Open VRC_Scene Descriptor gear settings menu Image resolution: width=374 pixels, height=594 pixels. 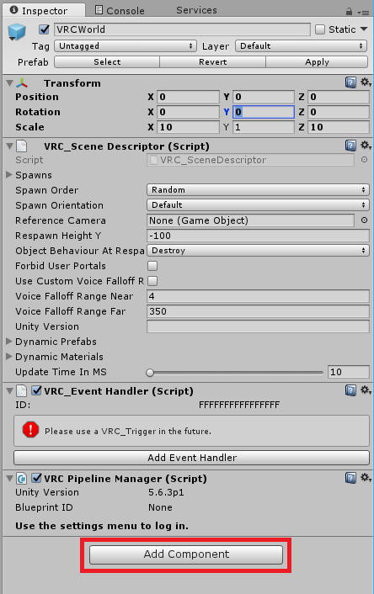366,145
